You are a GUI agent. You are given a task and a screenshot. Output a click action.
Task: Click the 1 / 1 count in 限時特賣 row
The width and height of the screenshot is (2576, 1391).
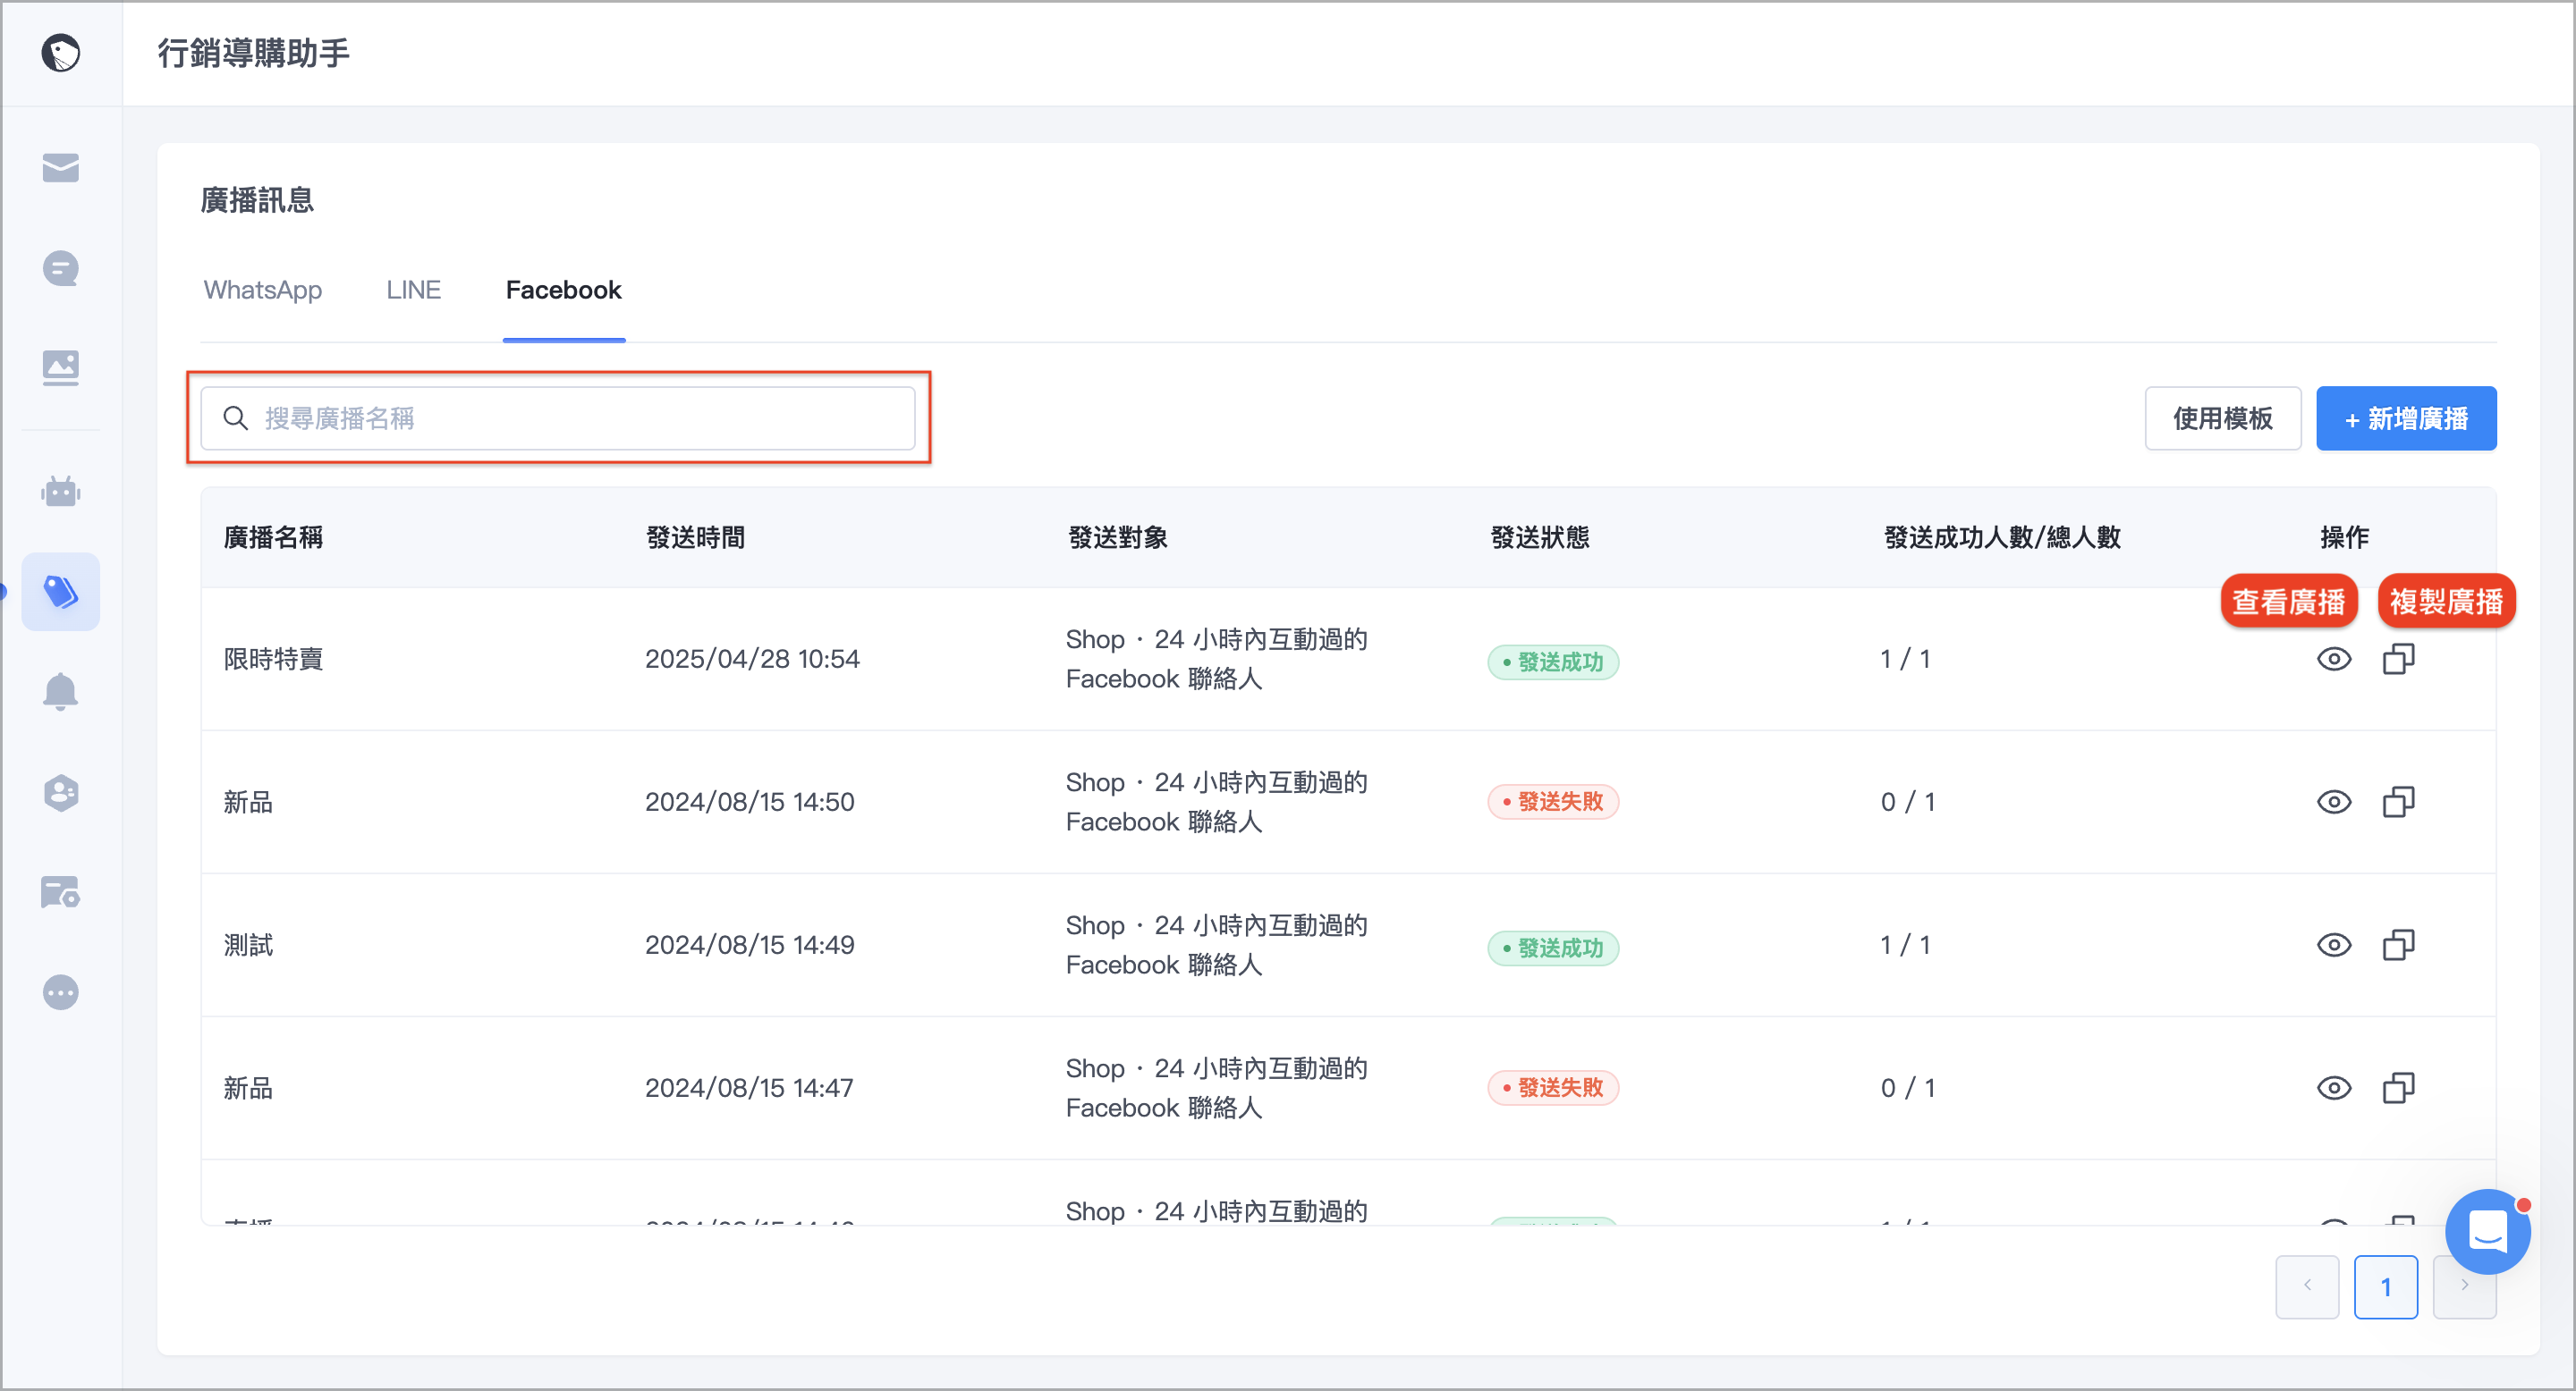pos(1905,660)
